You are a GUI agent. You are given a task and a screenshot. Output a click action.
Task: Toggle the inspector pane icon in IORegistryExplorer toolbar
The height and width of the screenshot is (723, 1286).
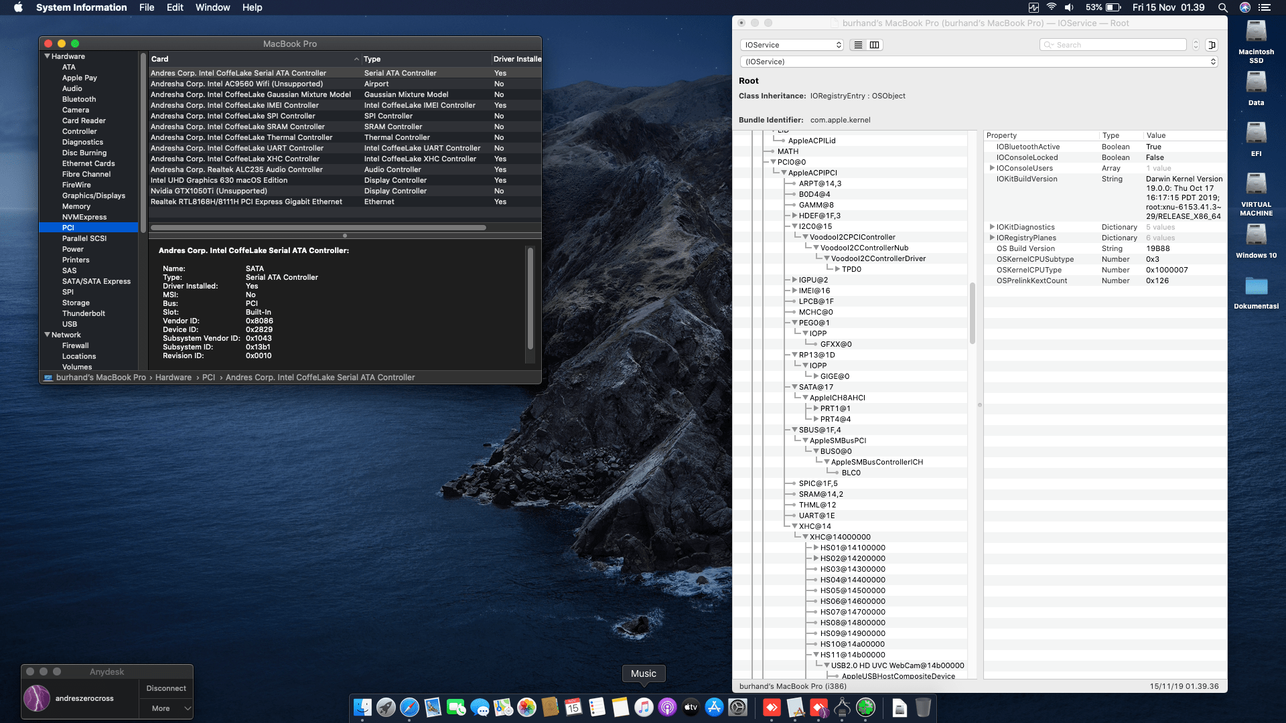click(1211, 45)
